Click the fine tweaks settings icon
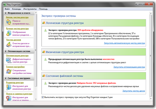156x109 pixels. click(9, 72)
